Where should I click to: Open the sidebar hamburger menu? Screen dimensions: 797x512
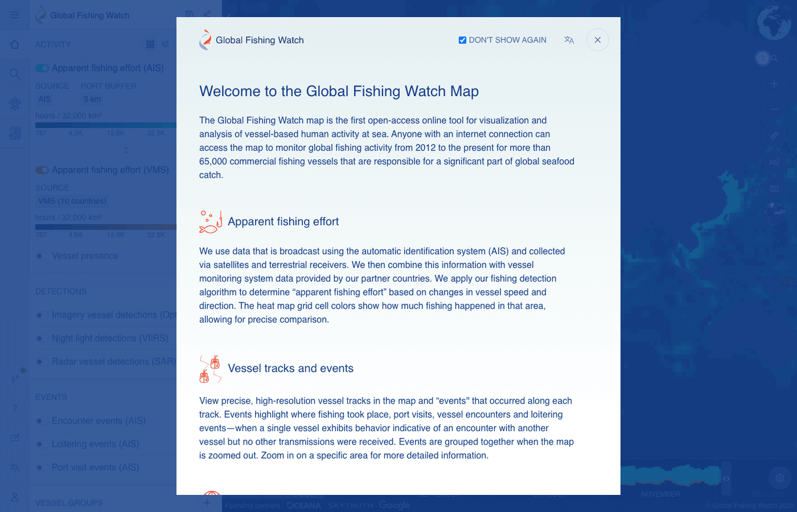pyautogui.click(x=15, y=15)
